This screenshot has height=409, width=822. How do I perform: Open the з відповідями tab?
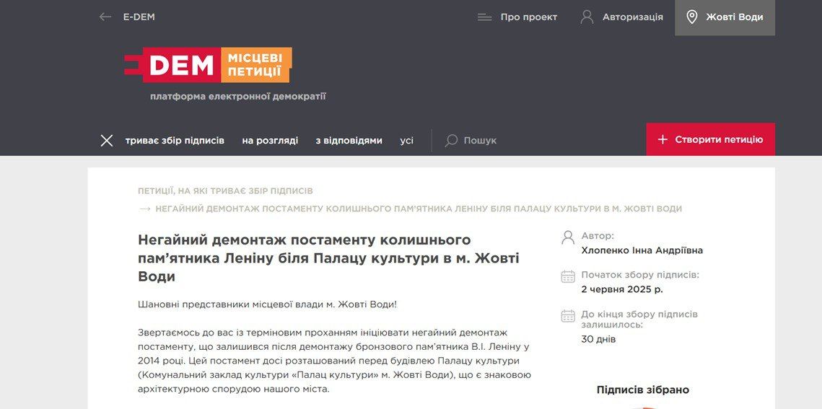[349, 140]
